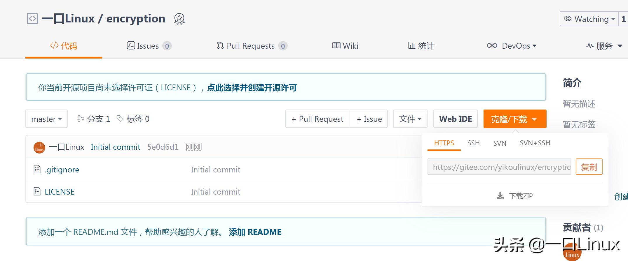Open the LICENSE file
This screenshot has width=628, height=261.
pos(60,192)
